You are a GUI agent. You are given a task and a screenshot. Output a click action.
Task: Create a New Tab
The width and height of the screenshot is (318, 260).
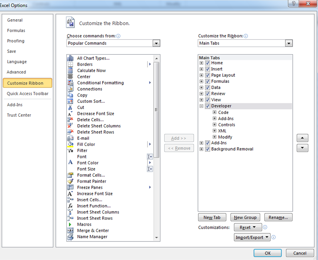tap(212, 217)
